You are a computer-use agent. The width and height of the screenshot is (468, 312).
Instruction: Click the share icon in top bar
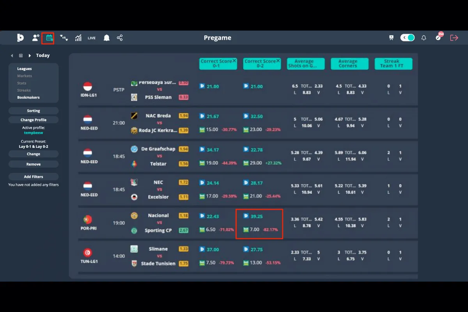[x=120, y=38]
